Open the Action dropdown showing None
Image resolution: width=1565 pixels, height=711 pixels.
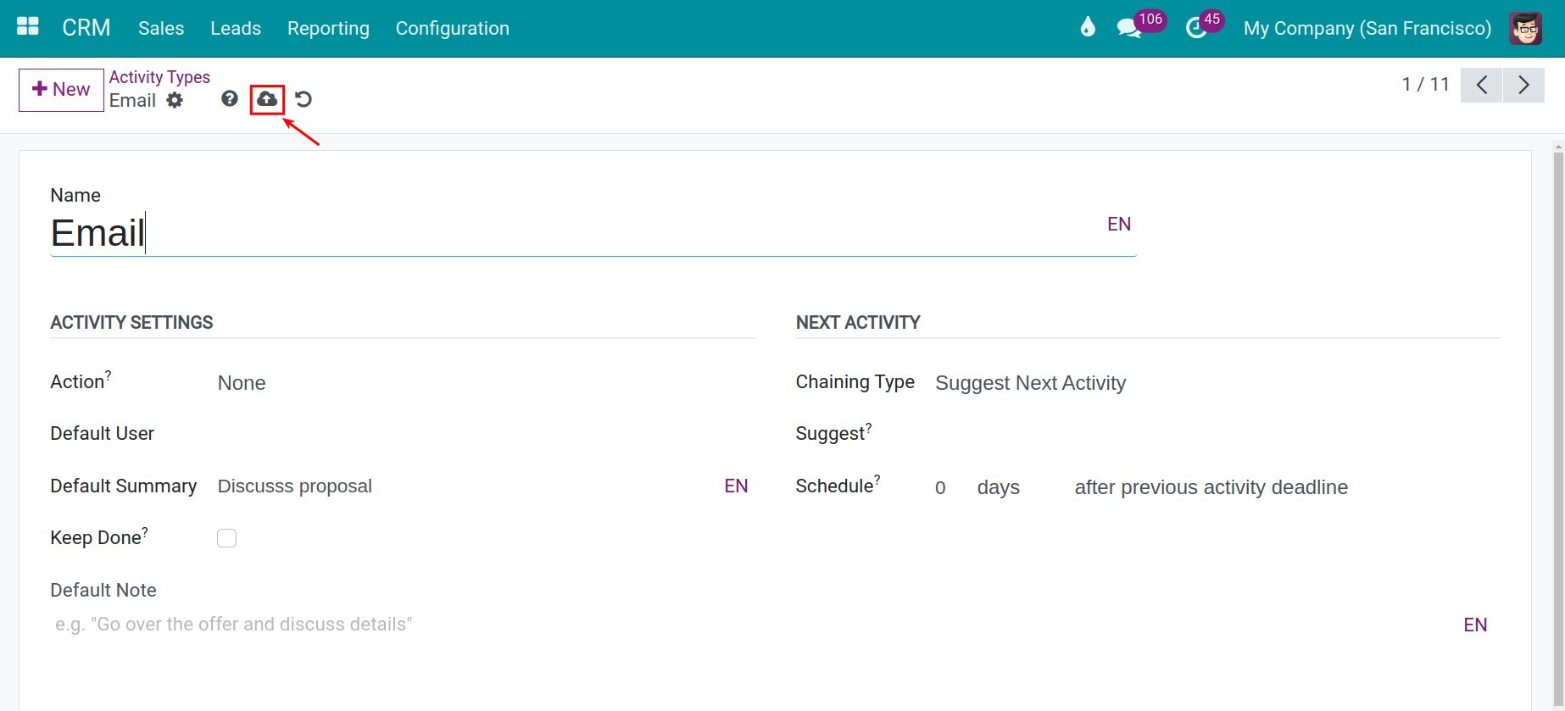tap(486, 383)
